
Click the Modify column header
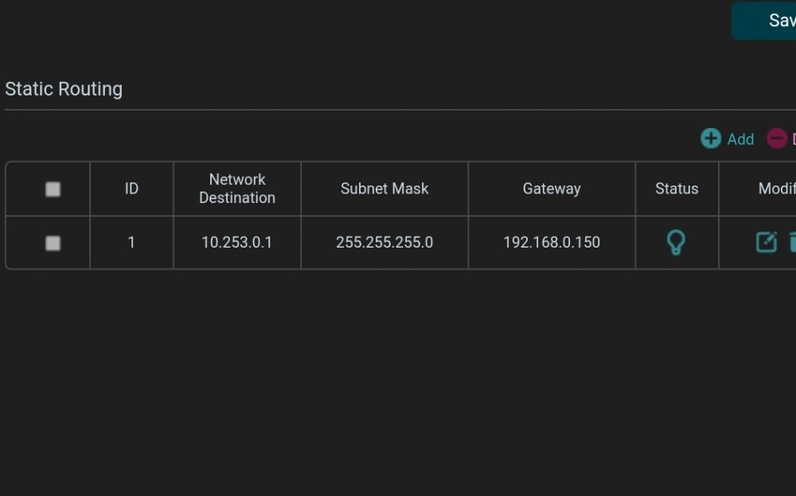pos(777,189)
